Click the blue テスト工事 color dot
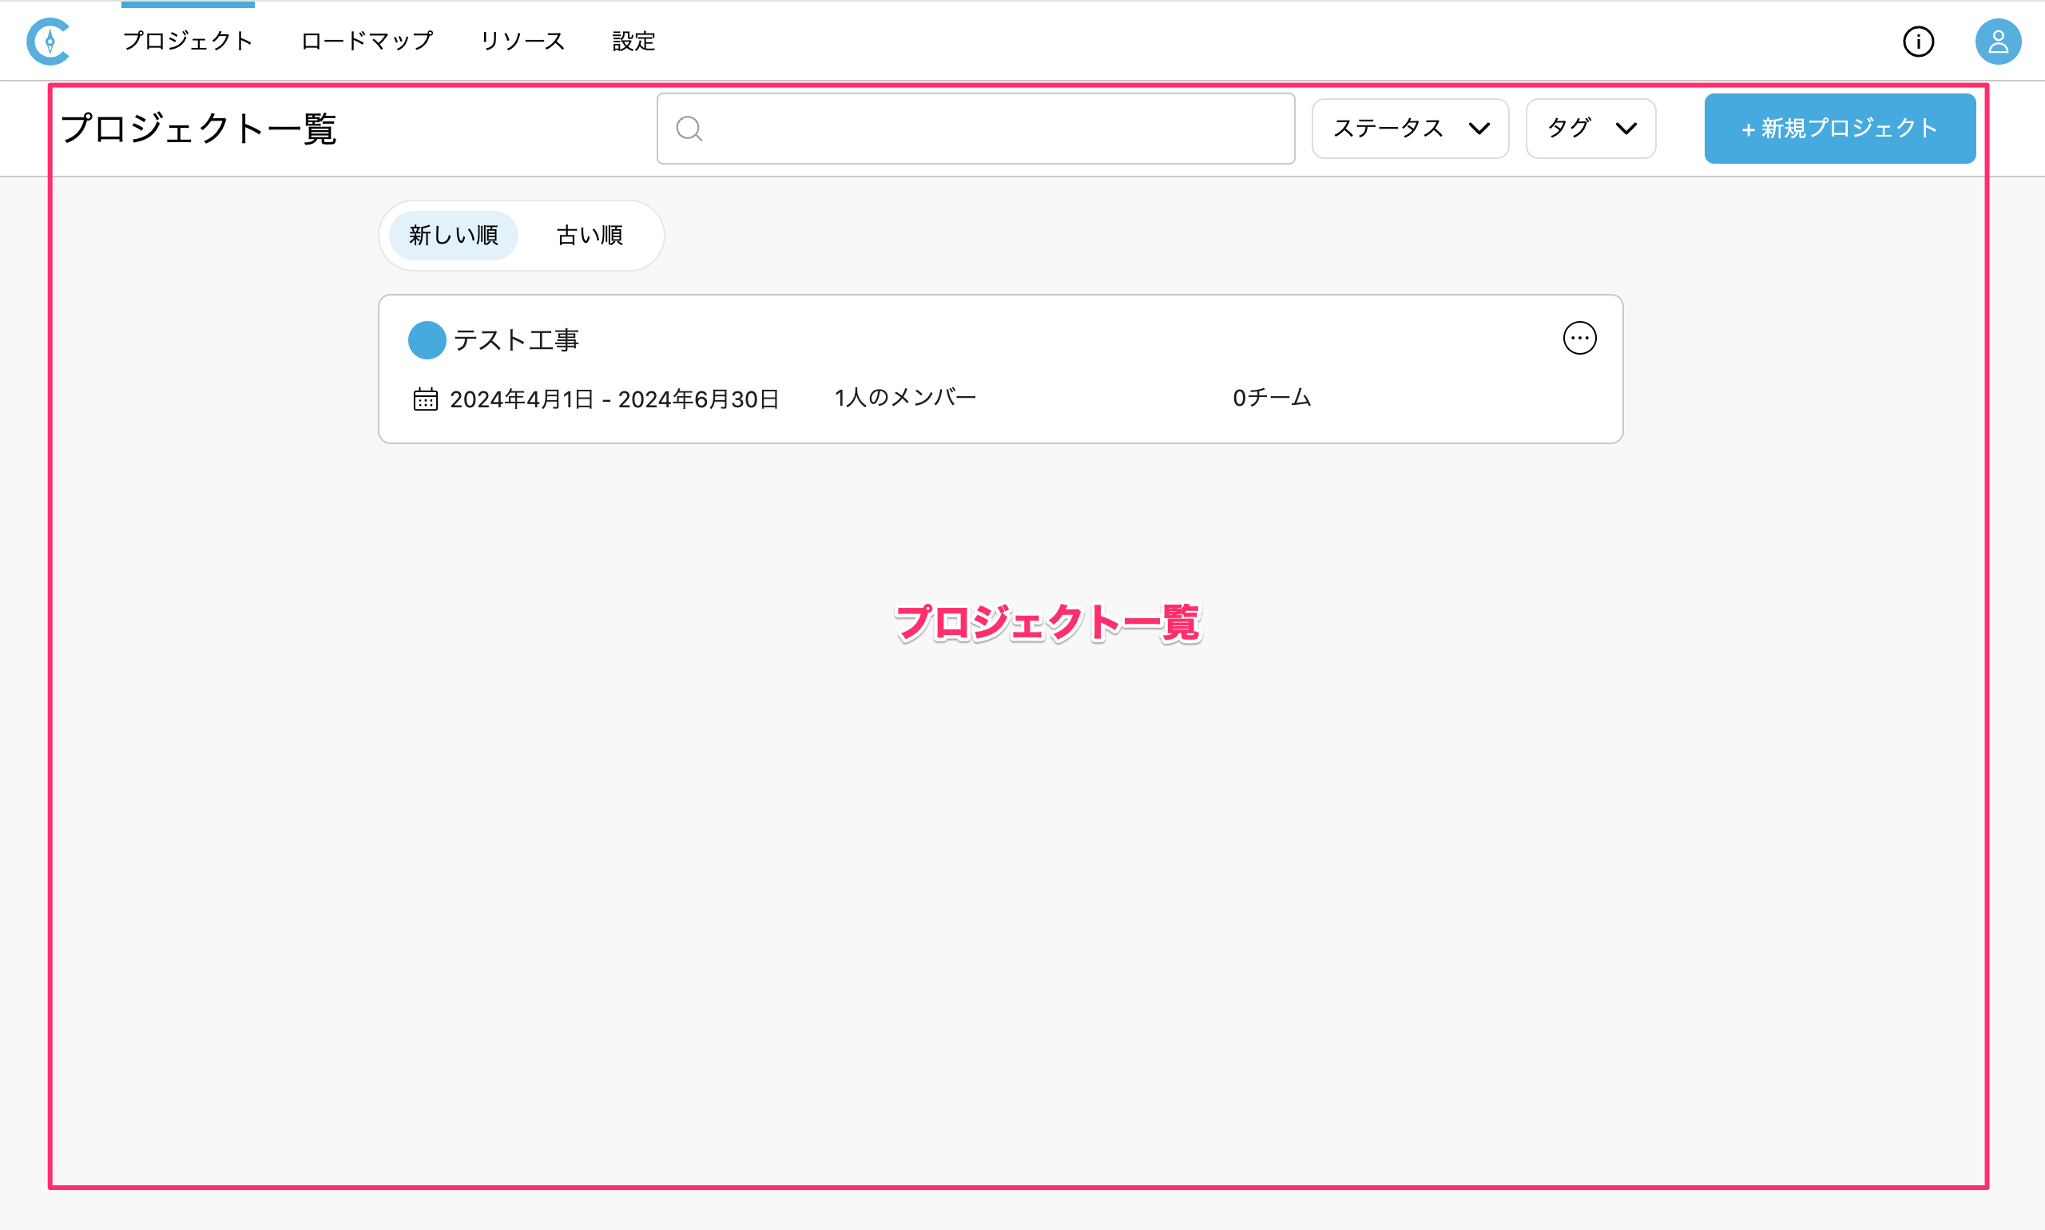This screenshot has height=1230, width=2045. (x=427, y=339)
